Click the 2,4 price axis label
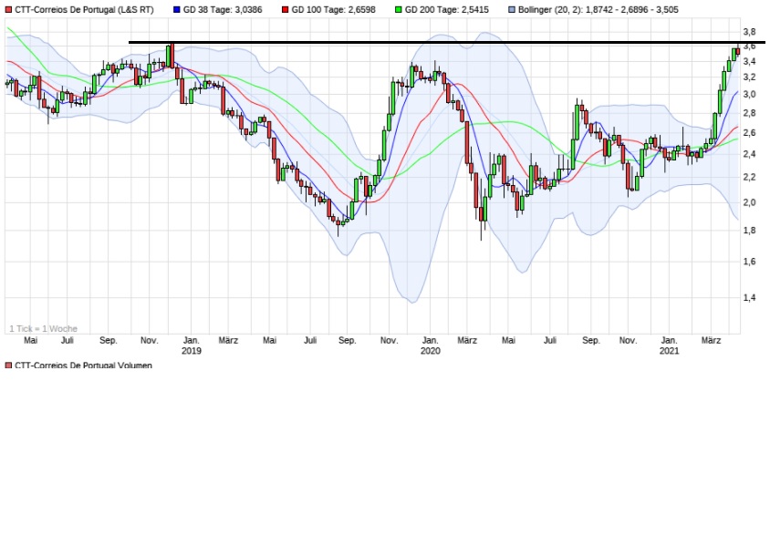This screenshot has height=546, width=770. (749, 154)
